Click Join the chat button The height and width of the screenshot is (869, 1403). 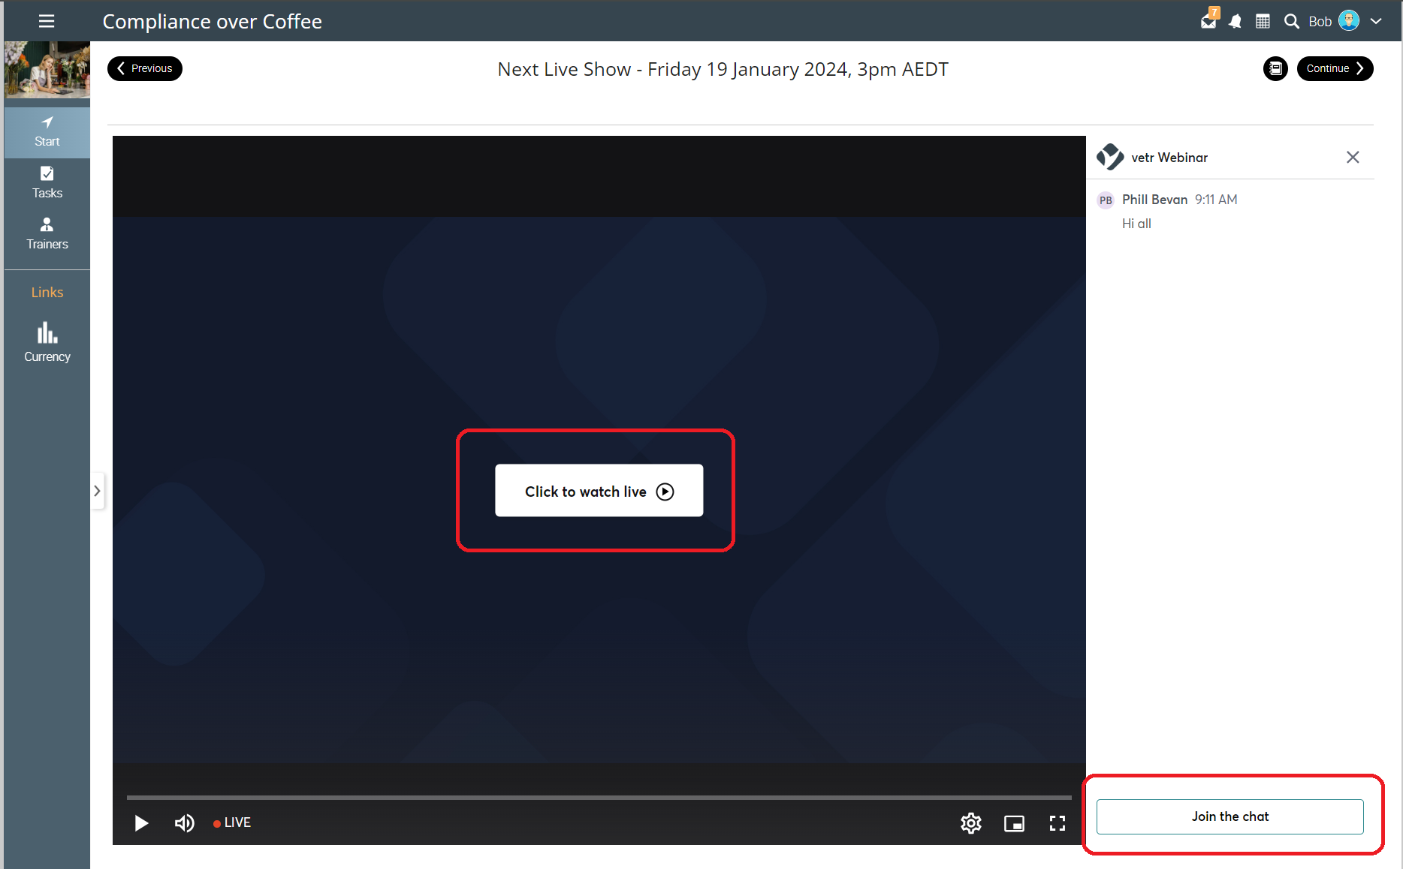pyautogui.click(x=1230, y=816)
